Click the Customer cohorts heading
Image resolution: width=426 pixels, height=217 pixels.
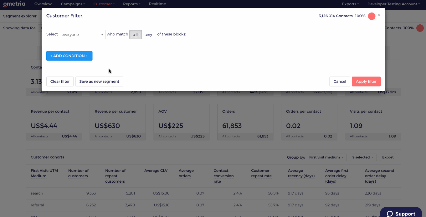click(47, 157)
